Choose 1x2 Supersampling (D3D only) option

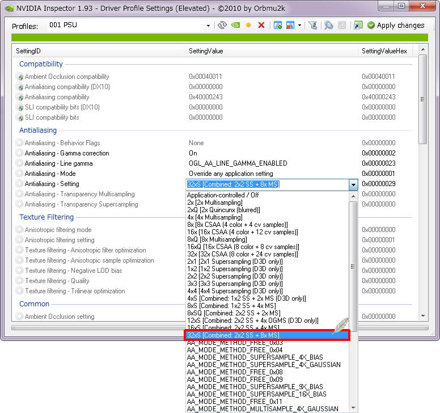click(268, 269)
